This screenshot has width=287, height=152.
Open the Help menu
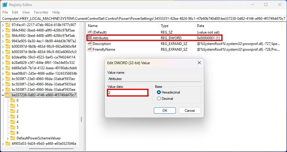pyautogui.click(x=56, y=12)
